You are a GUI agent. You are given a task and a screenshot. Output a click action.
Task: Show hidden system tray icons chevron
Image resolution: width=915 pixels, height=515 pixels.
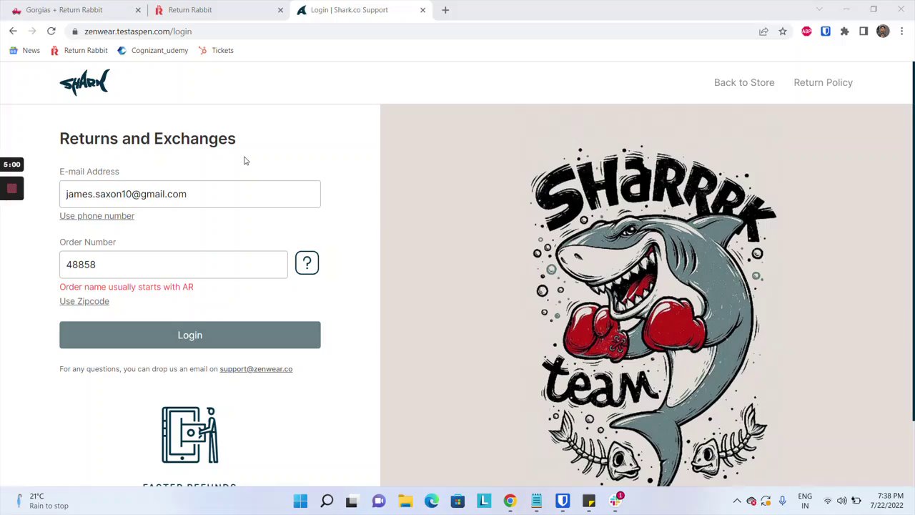click(737, 501)
